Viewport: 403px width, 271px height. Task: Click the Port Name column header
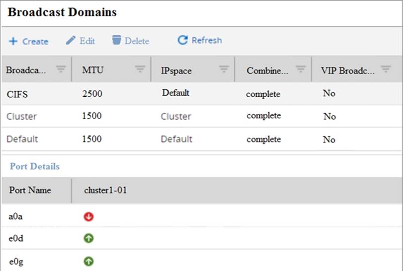tap(30, 190)
